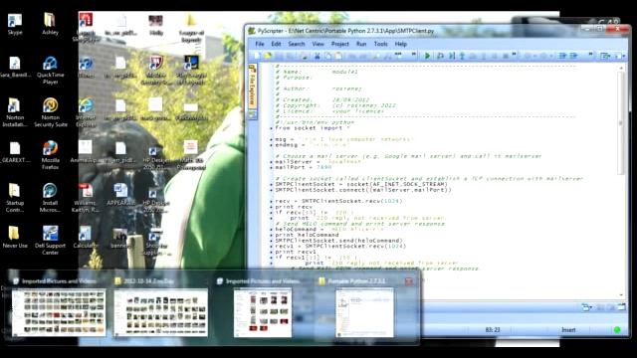Image resolution: width=637 pixels, height=358 pixels.
Task: Click the 'print recv1' code line
Action: 296,252
